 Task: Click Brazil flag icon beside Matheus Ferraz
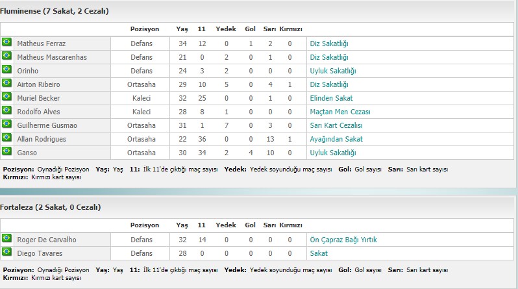[x=6, y=42]
